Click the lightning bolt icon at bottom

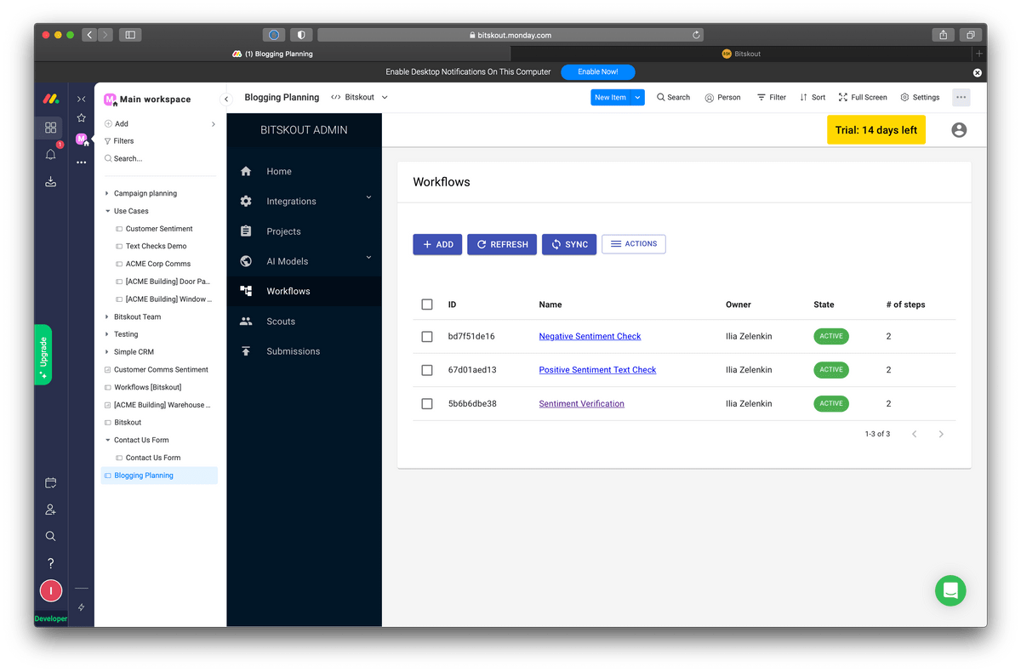[82, 607]
